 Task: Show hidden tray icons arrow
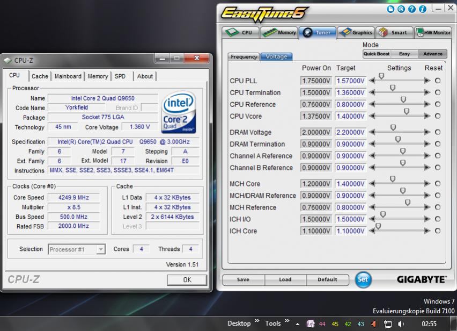click(x=297, y=324)
